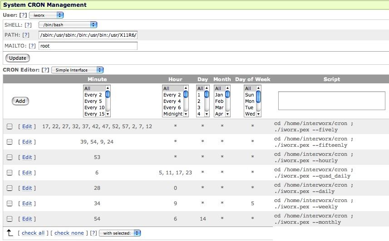Open the SHELL dropdown showing /bin/bash

pos(68,25)
